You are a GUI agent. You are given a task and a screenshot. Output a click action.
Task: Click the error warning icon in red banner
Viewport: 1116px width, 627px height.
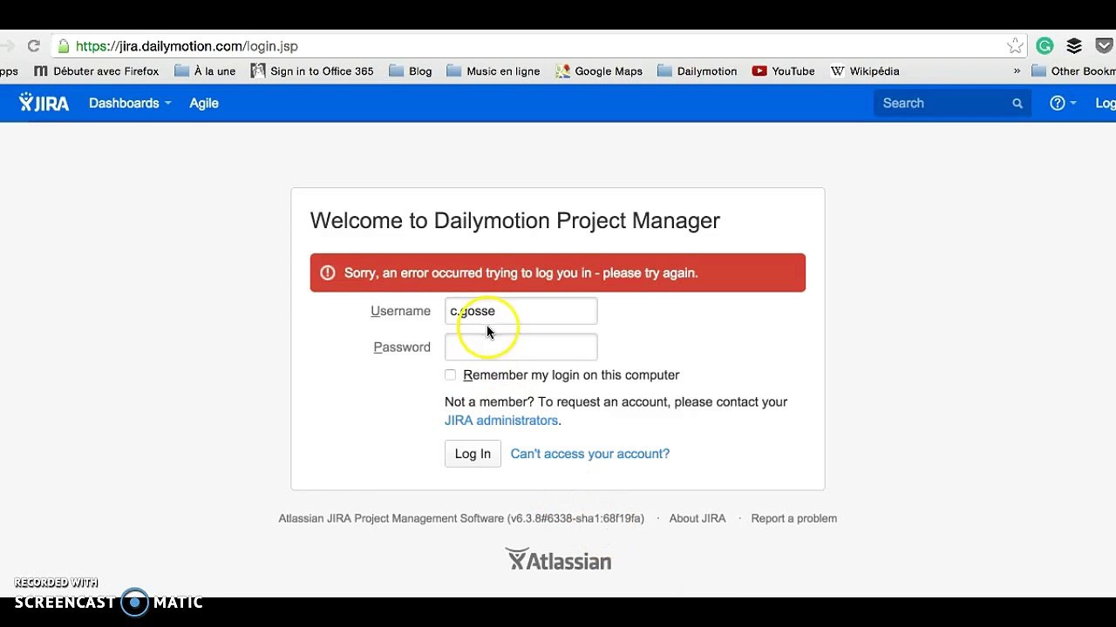tap(328, 273)
